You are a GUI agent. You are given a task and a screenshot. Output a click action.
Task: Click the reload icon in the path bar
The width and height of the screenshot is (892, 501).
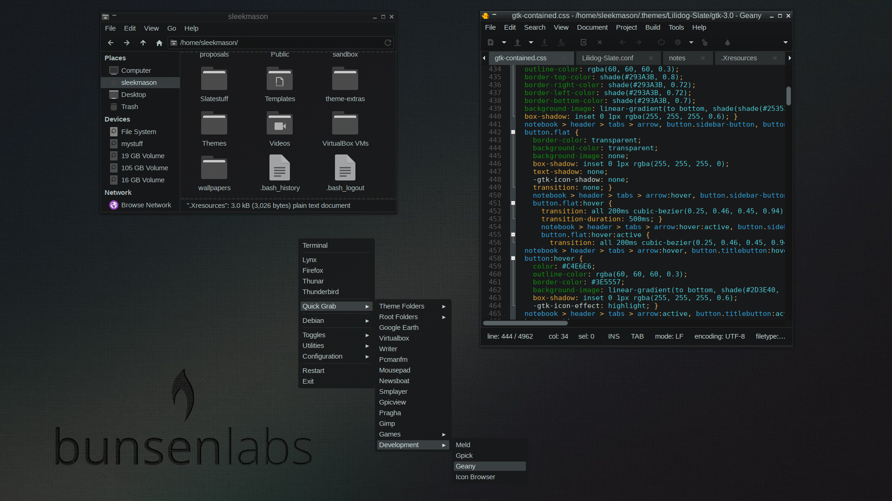(x=388, y=43)
